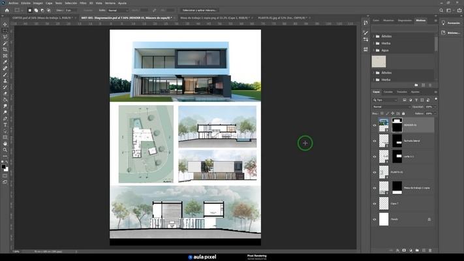Screen dimensions: 464x261
Task: Open the layer filter Tipo dropdown
Action: [385, 100]
